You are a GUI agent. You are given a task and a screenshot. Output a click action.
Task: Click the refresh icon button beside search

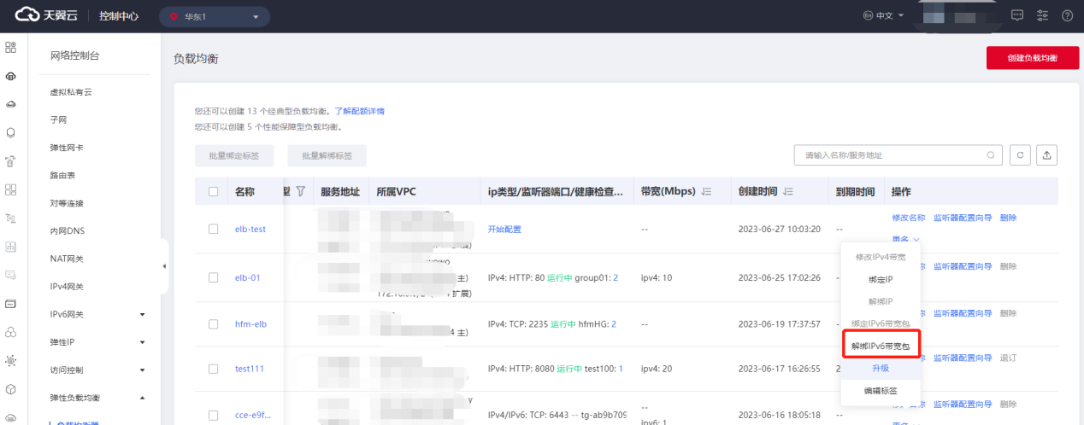(1020, 155)
